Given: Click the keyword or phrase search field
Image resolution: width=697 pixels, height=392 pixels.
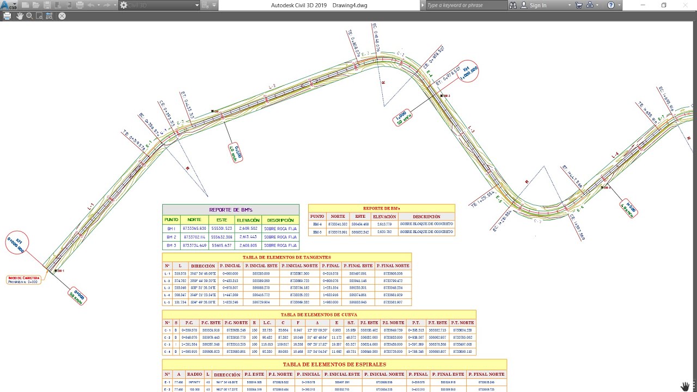Looking at the screenshot, I should pyautogui.click(x=466, y=5).
